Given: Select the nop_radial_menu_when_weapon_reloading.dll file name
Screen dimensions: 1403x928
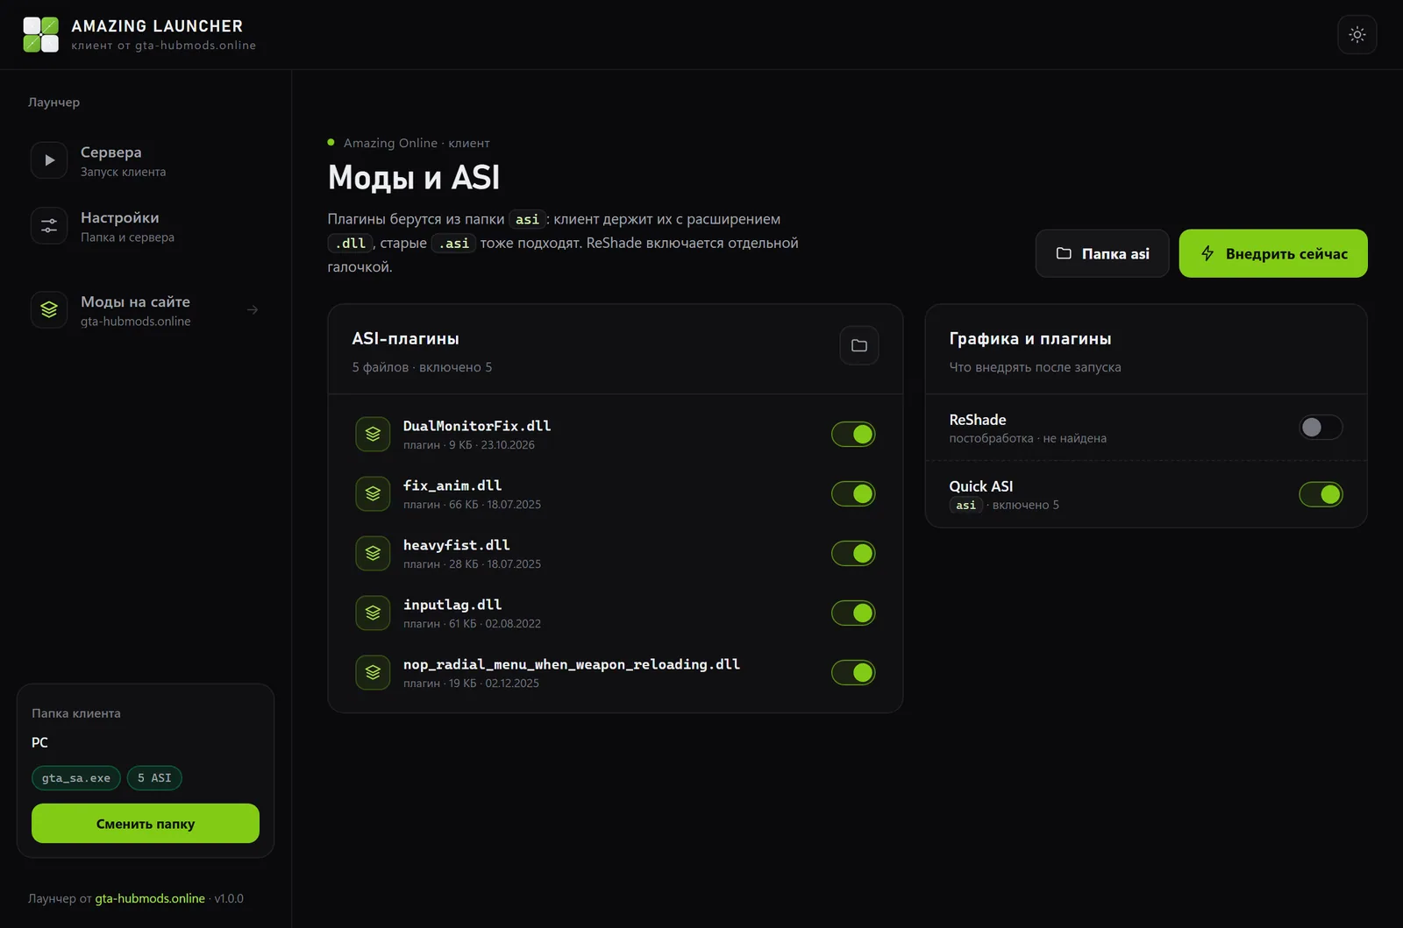Looking at the screenshot, I should point(572,664).
